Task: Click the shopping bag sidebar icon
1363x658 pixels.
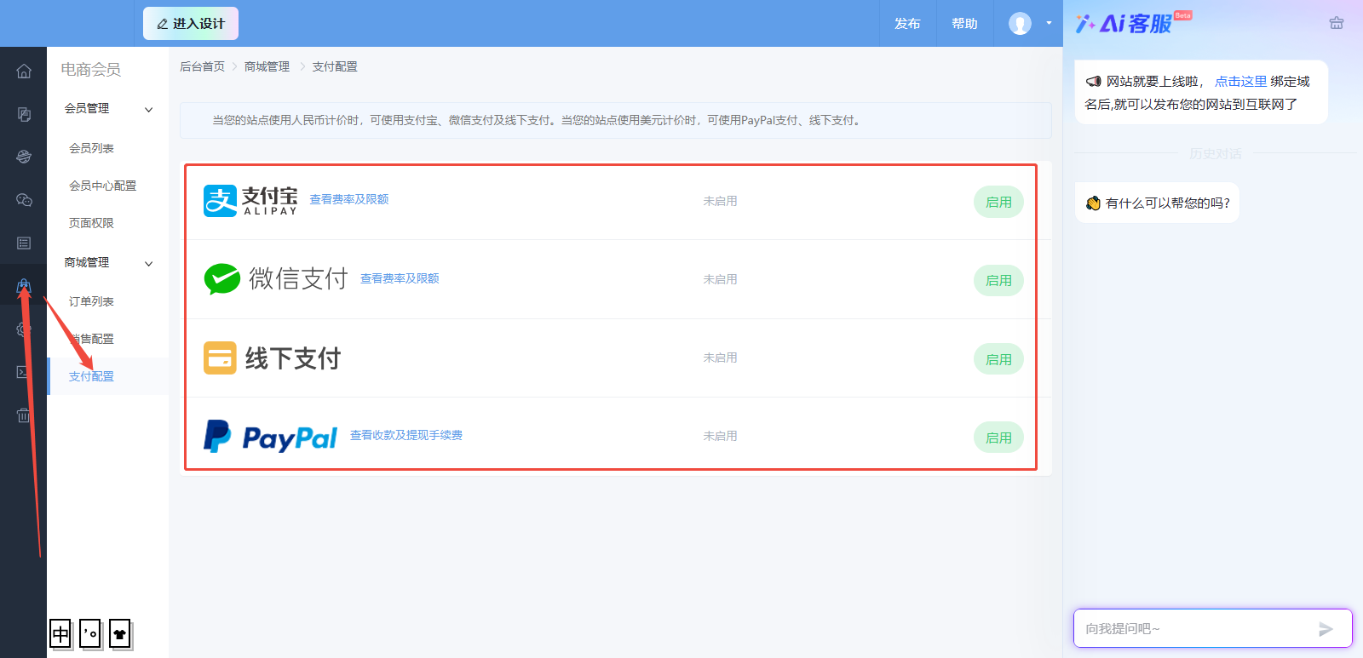Action: point(24,287)
